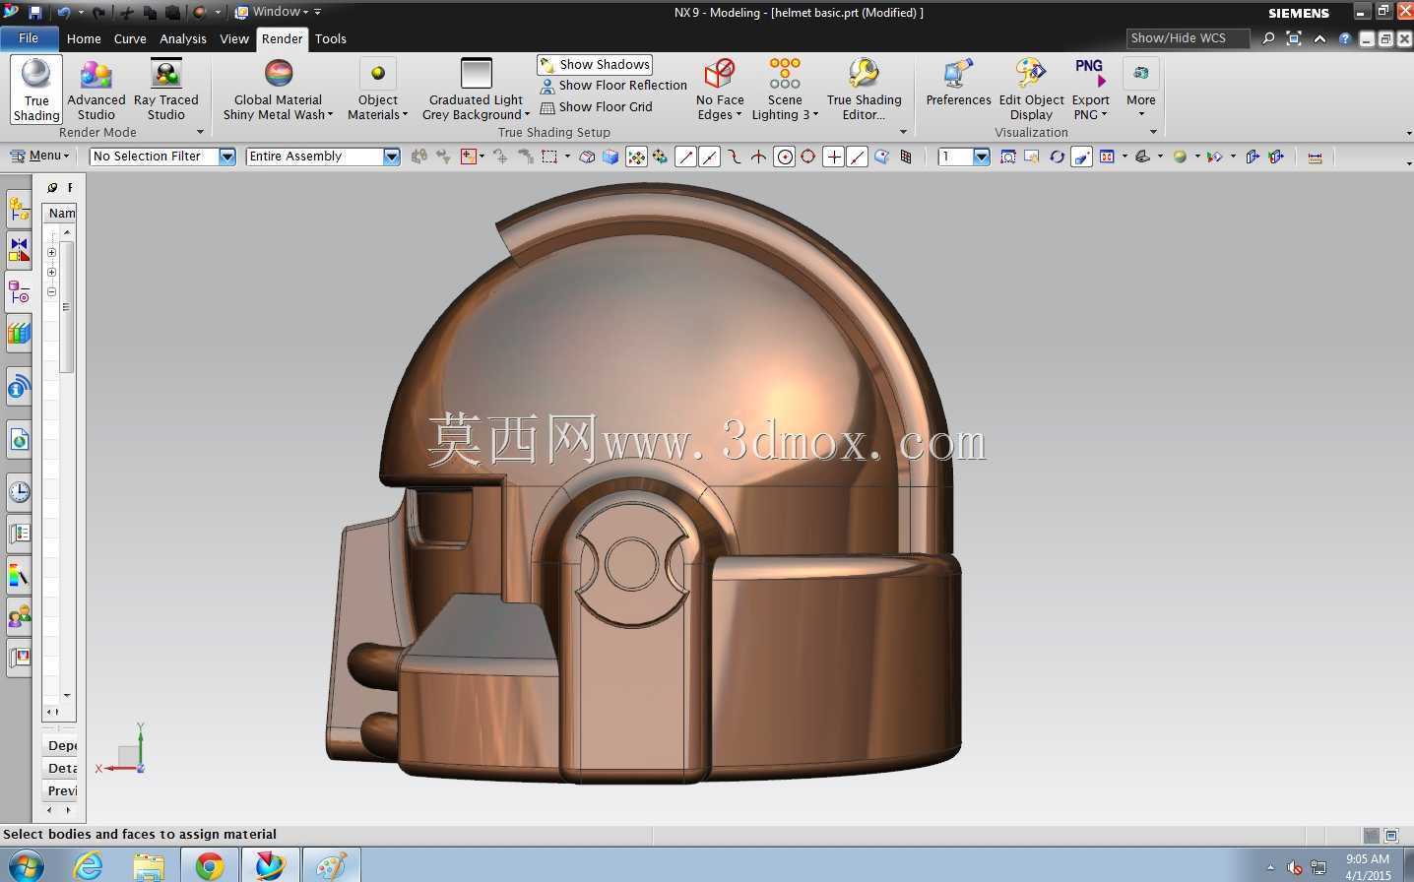
Task: Click the green sphere rendering style icon
Action: click(1180, 157)
